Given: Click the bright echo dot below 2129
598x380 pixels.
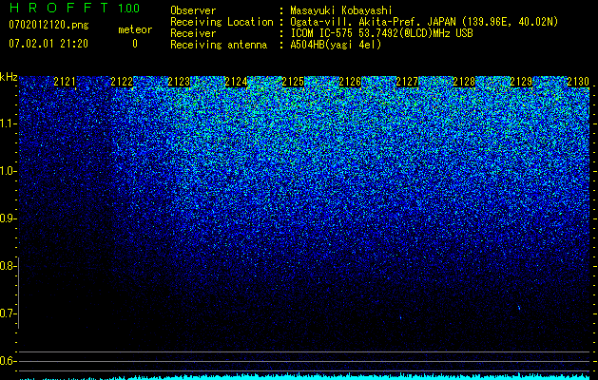Looking at the screenshot, I should pos(519,307).
